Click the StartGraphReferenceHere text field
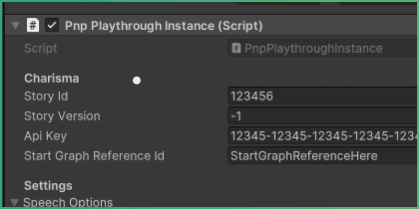Screen dimensions: 419x209 coord(322,156)
